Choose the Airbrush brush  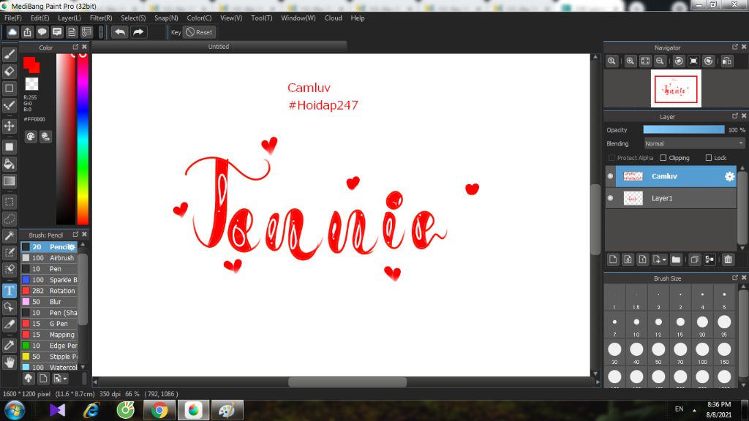49,258
